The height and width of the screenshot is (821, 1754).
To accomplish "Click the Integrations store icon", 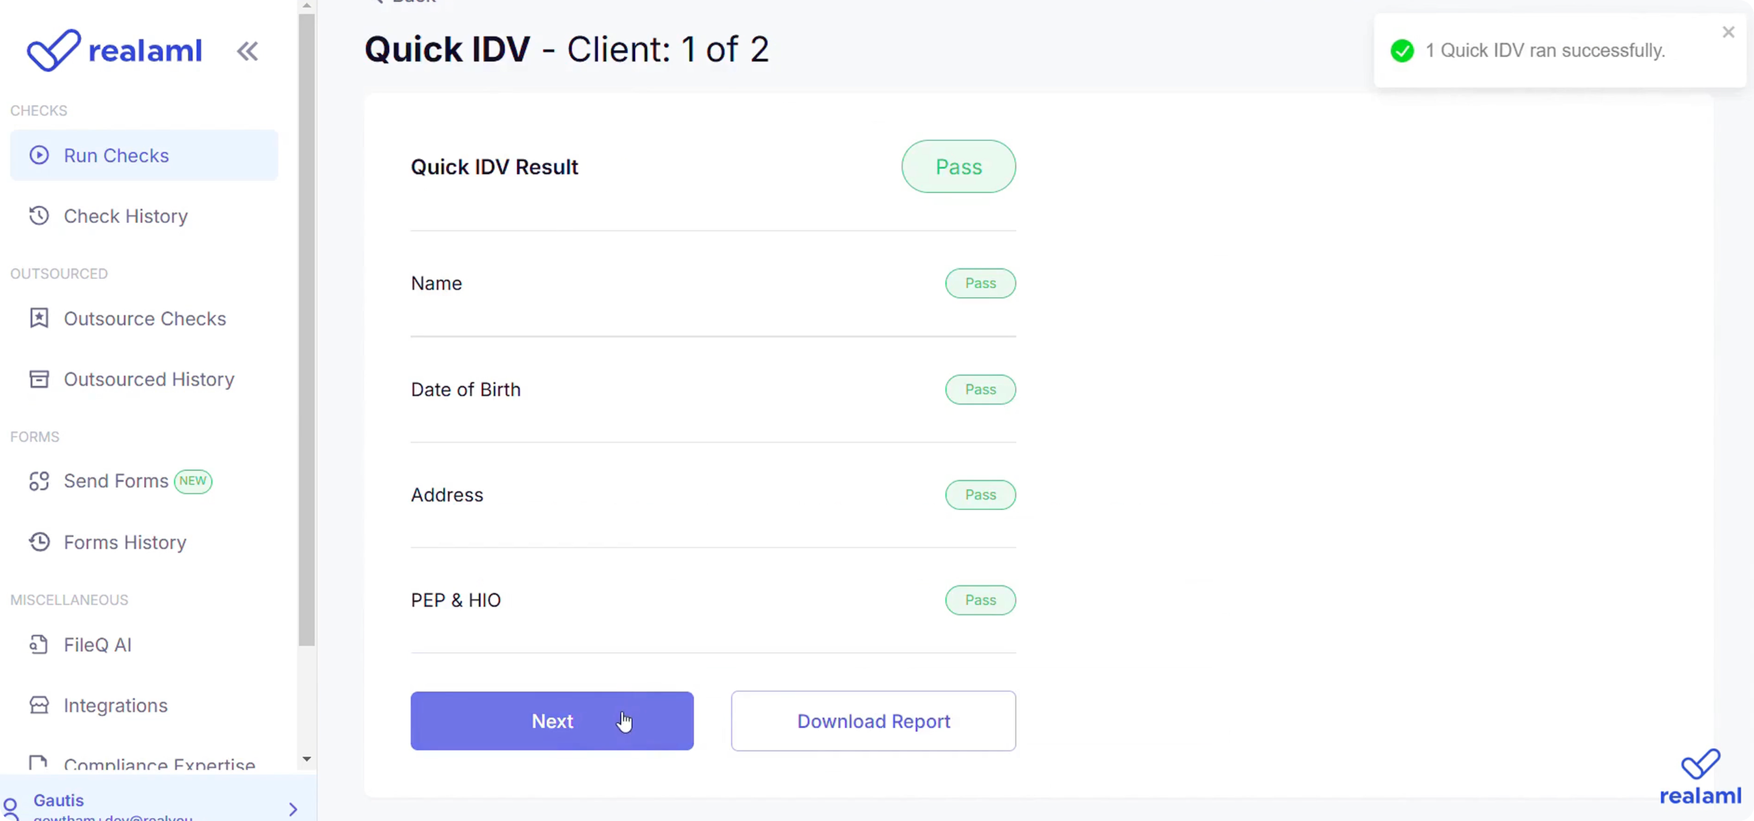I will pyautogui.click(x=40, y=706).
